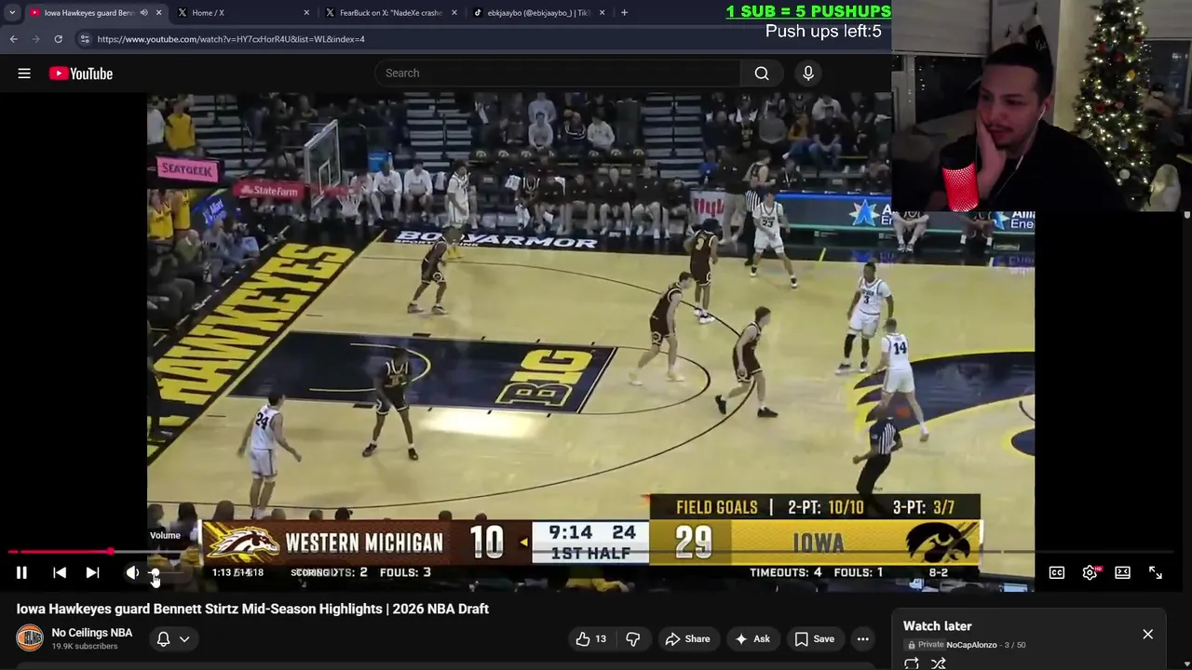Click the magnifier search button

762,73
